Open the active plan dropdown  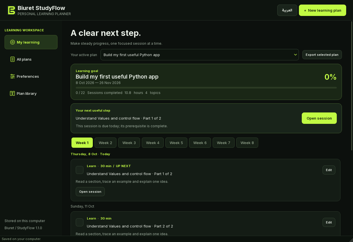tap(200, 55)
